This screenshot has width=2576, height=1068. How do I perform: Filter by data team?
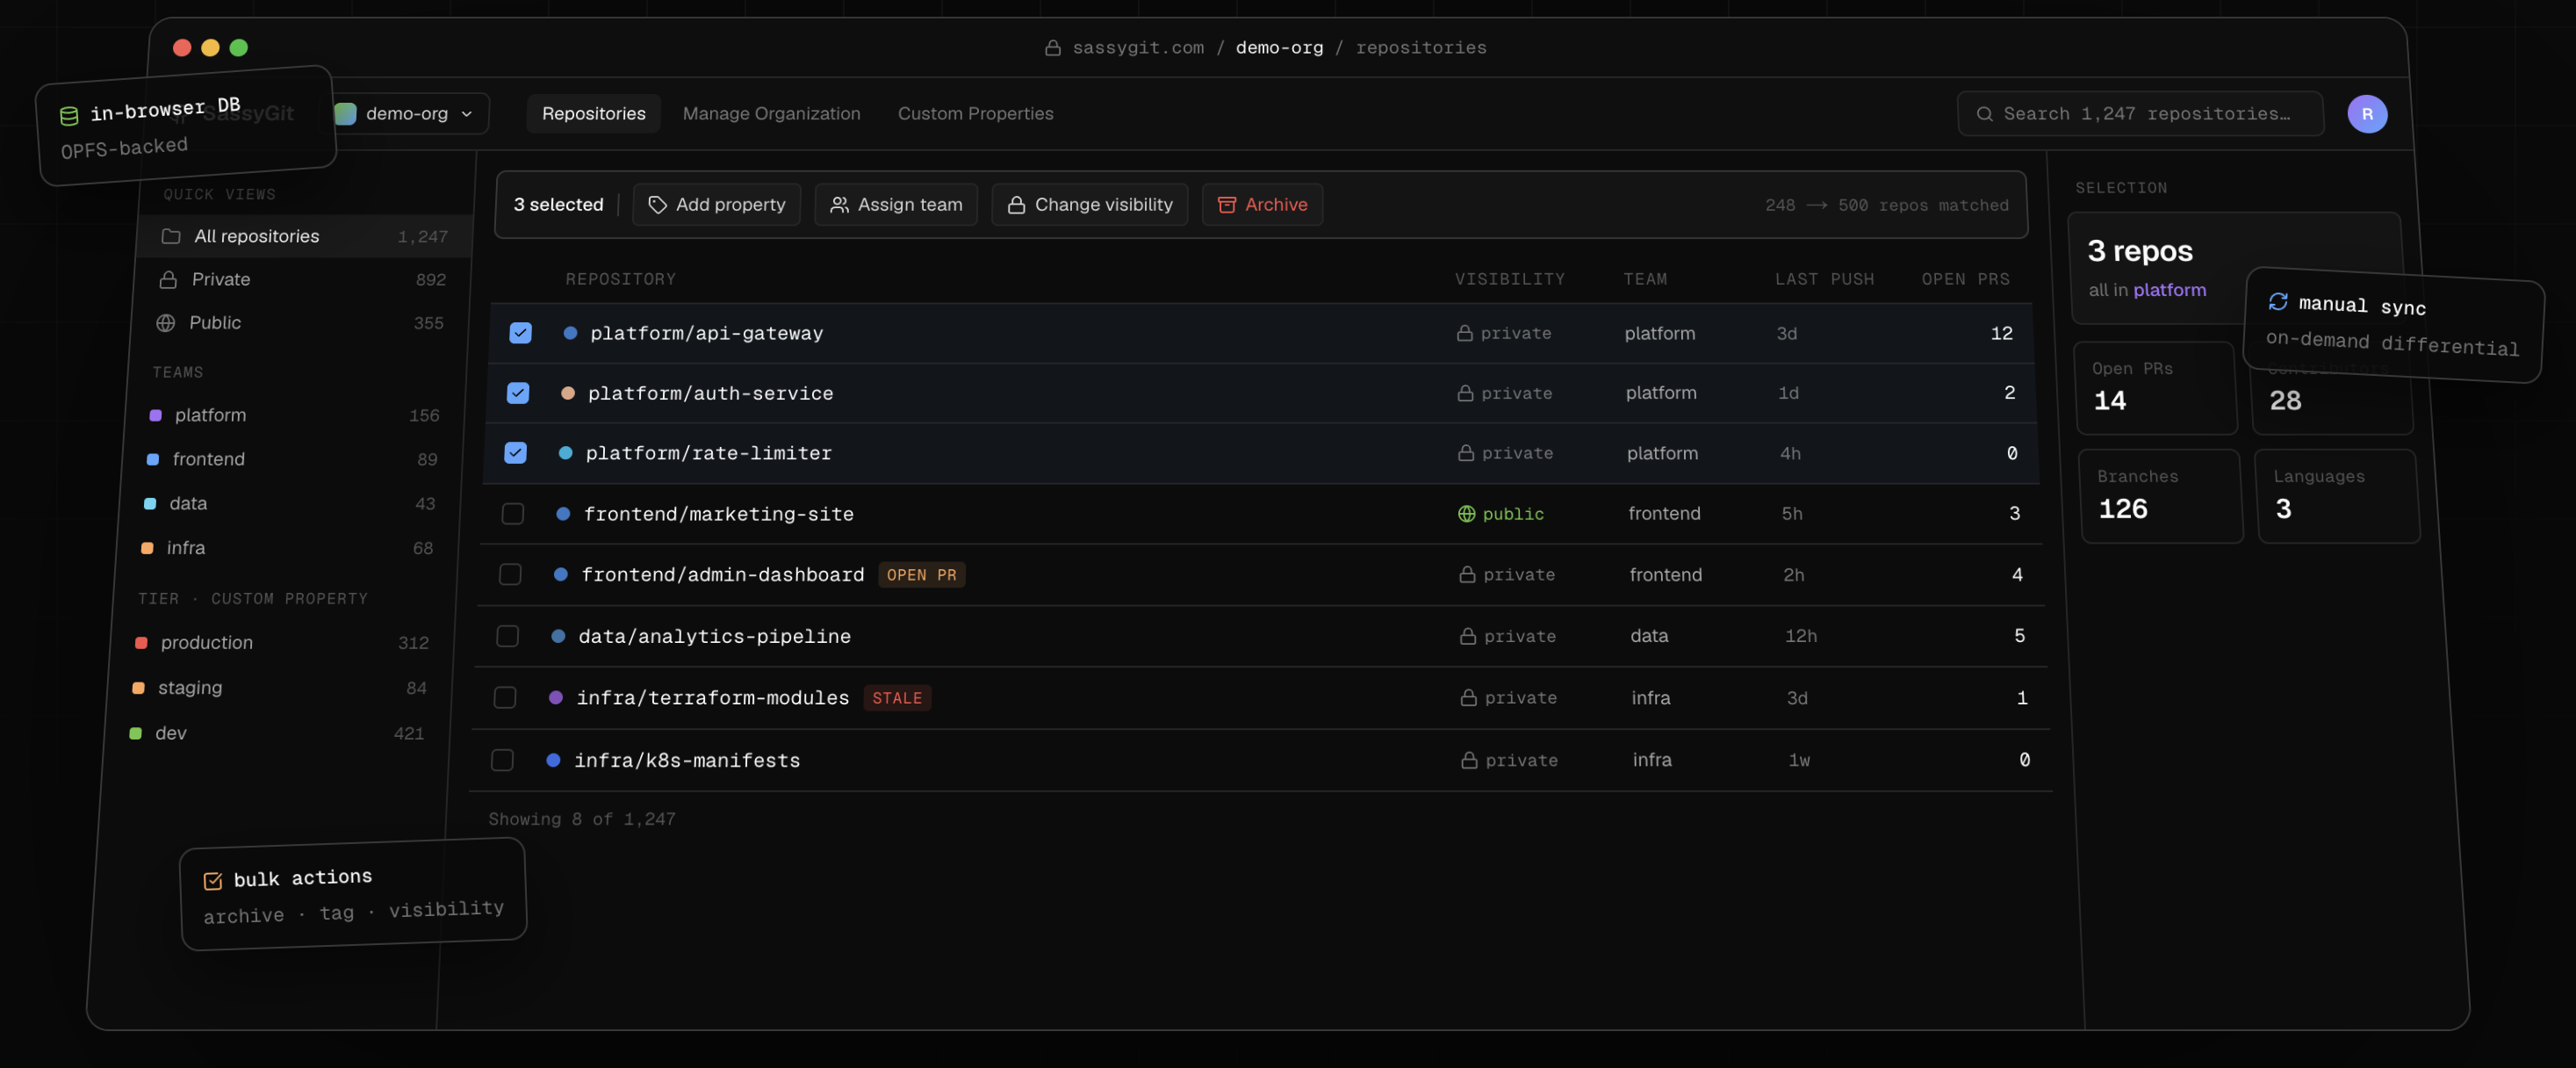(x=291, y=504)
